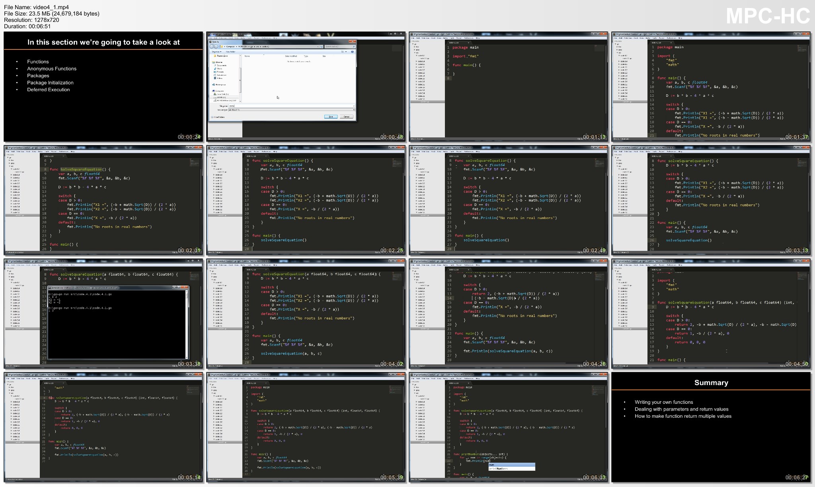Click the "Summary" slide heading
The image size is (815, 487).
[x=711, y=383]
